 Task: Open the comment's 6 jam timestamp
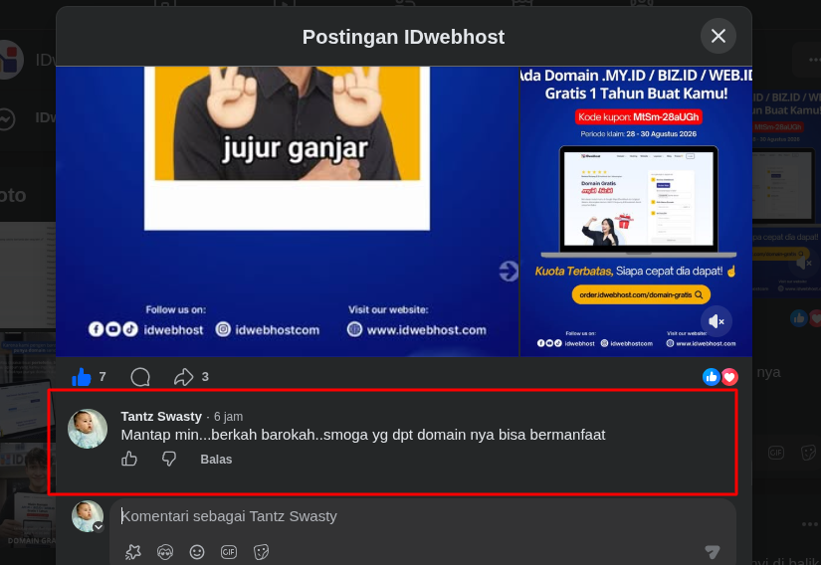228,417
